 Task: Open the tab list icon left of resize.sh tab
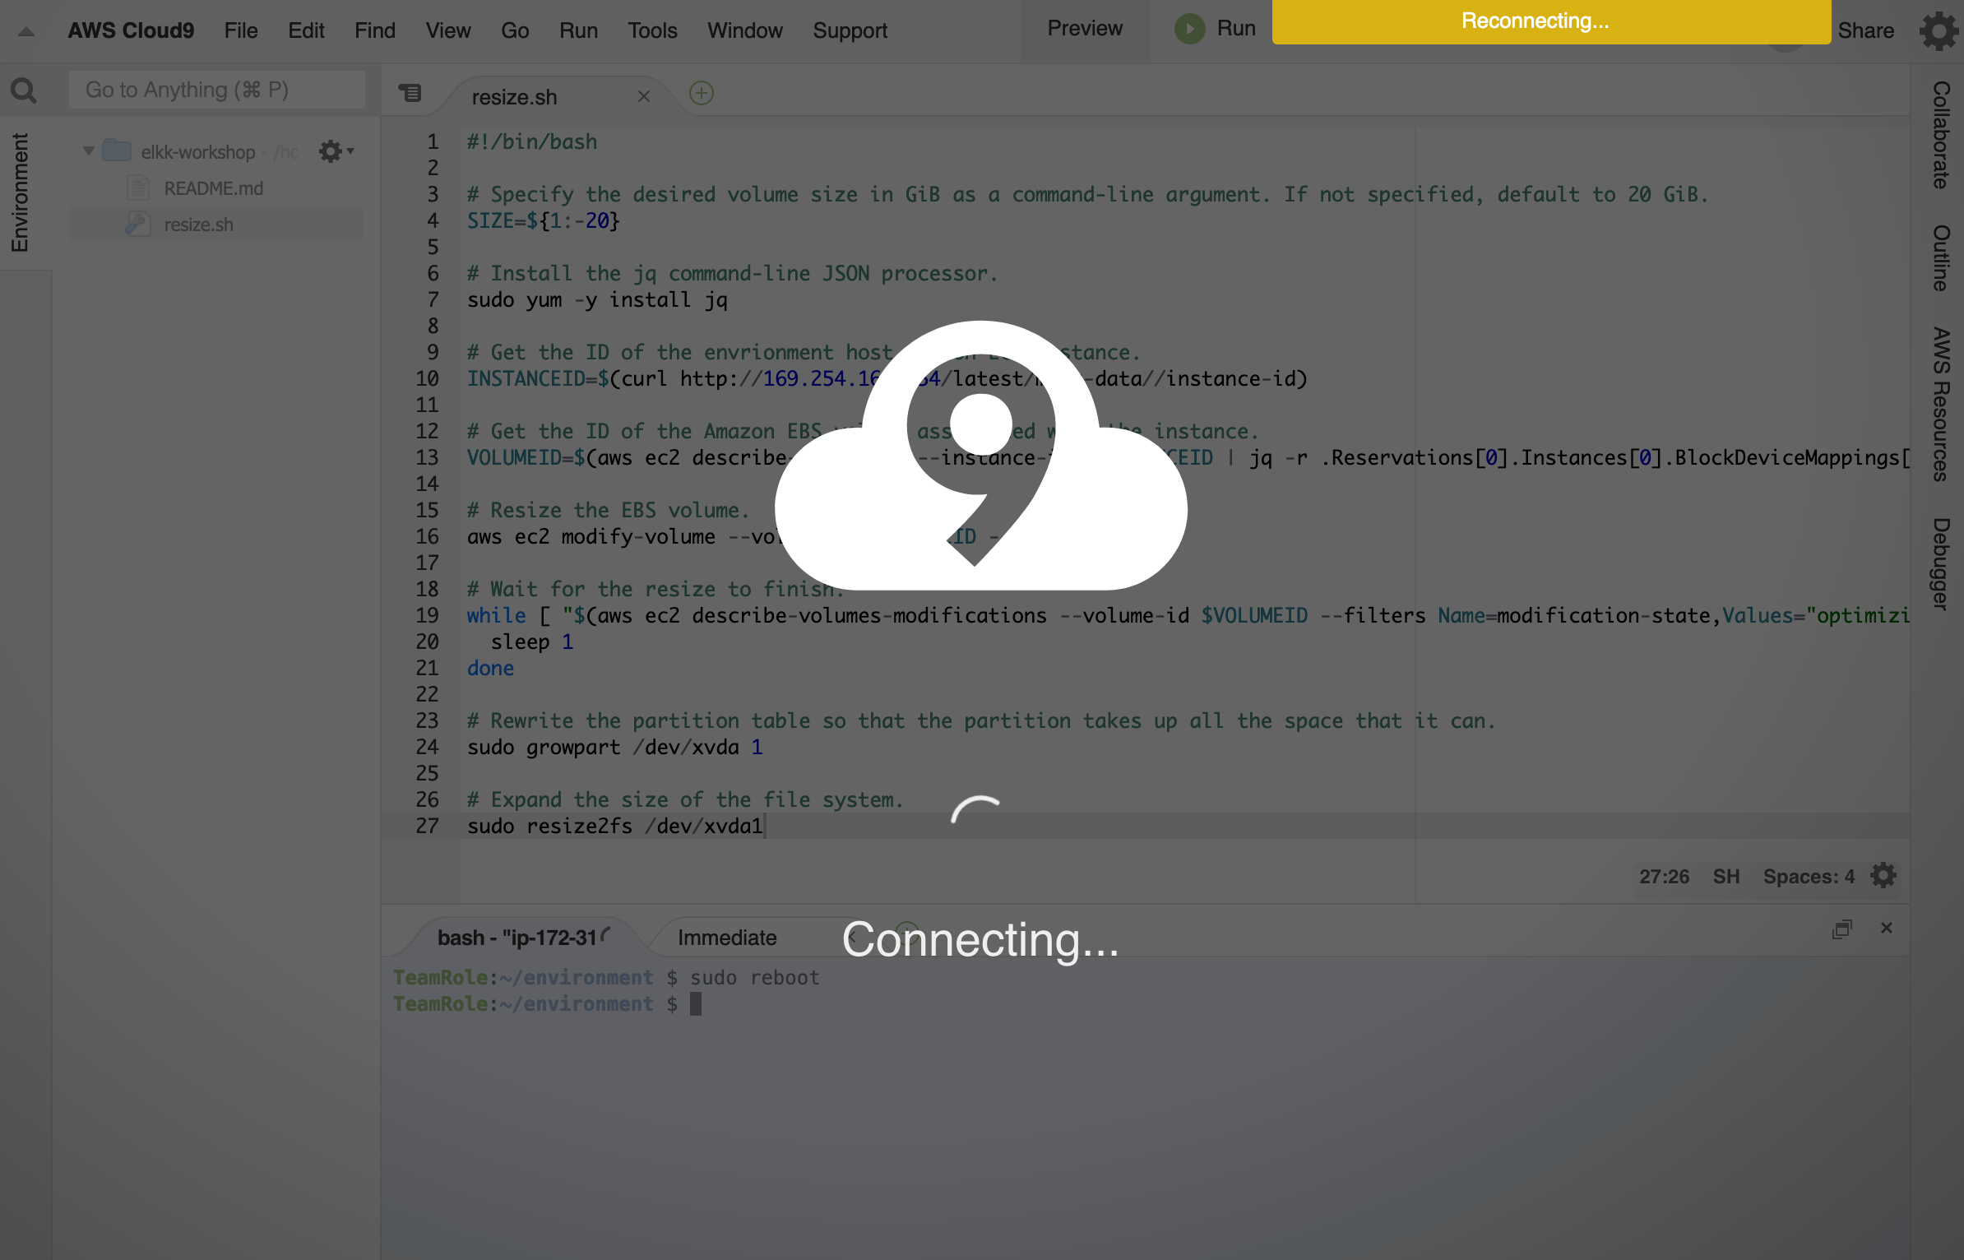pyautogui.click(x=410, y=94)
